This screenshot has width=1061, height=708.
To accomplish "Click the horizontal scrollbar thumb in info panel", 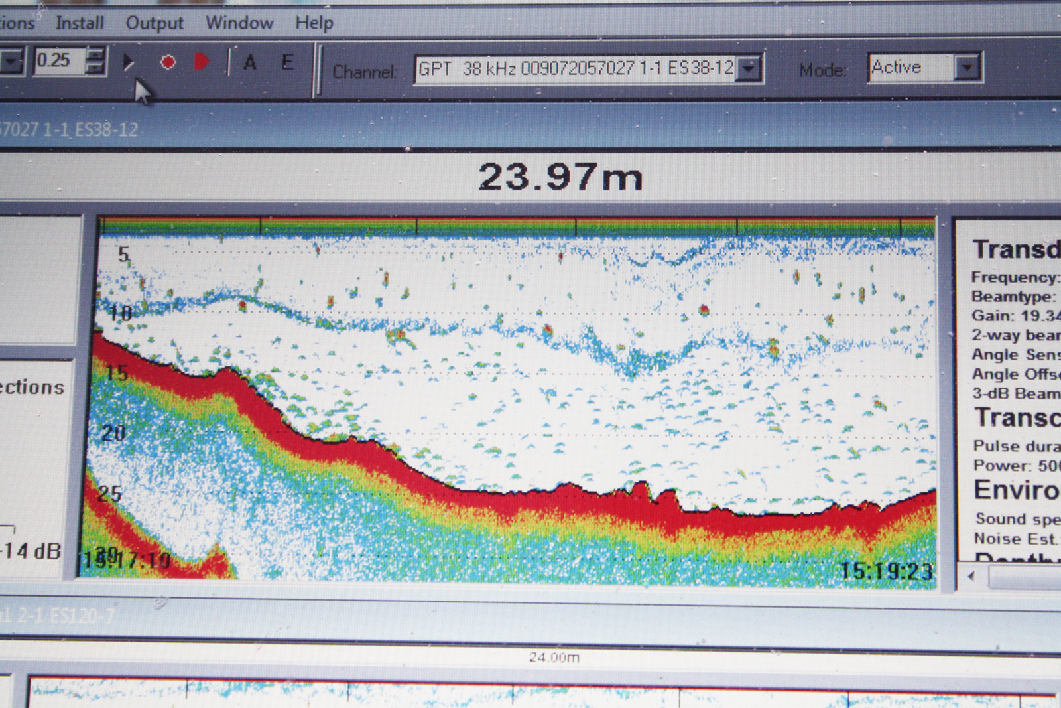I will click(x=1025, y=577).
